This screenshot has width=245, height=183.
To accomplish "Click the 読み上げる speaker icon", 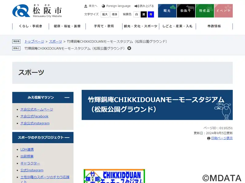I will [137, 6].
